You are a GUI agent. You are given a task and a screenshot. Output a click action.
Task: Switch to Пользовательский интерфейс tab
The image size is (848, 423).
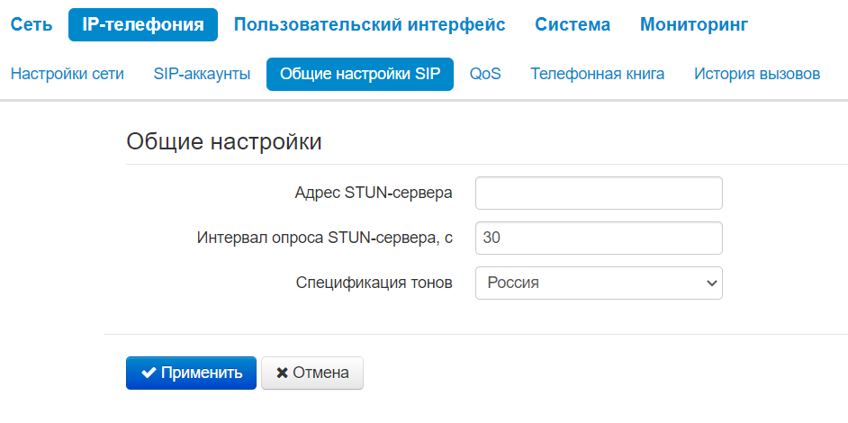[x=369, y=24]
